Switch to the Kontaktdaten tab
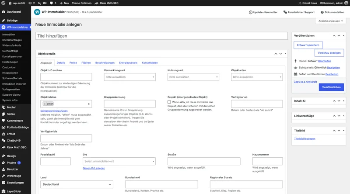 point(150,63)
